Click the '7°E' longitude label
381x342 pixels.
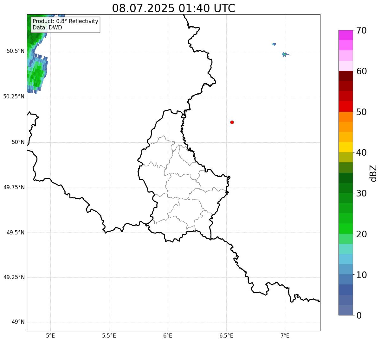pyautogui.click(x=285, y=335)
